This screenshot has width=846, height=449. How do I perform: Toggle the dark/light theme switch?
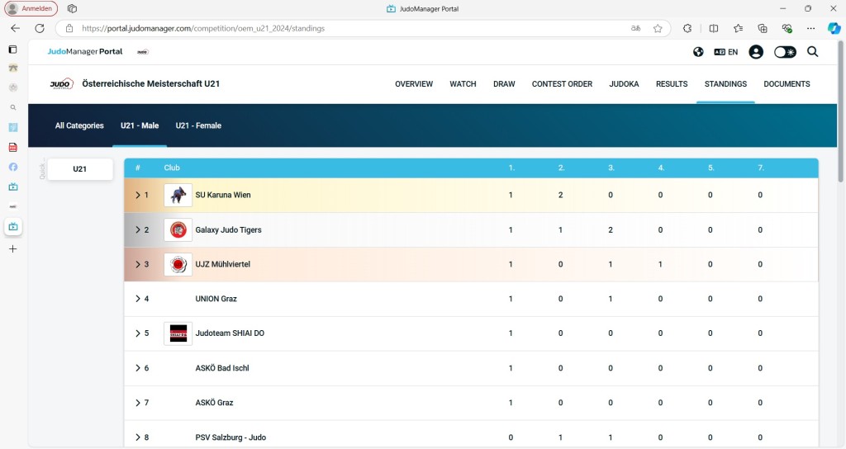pos(785,52)
